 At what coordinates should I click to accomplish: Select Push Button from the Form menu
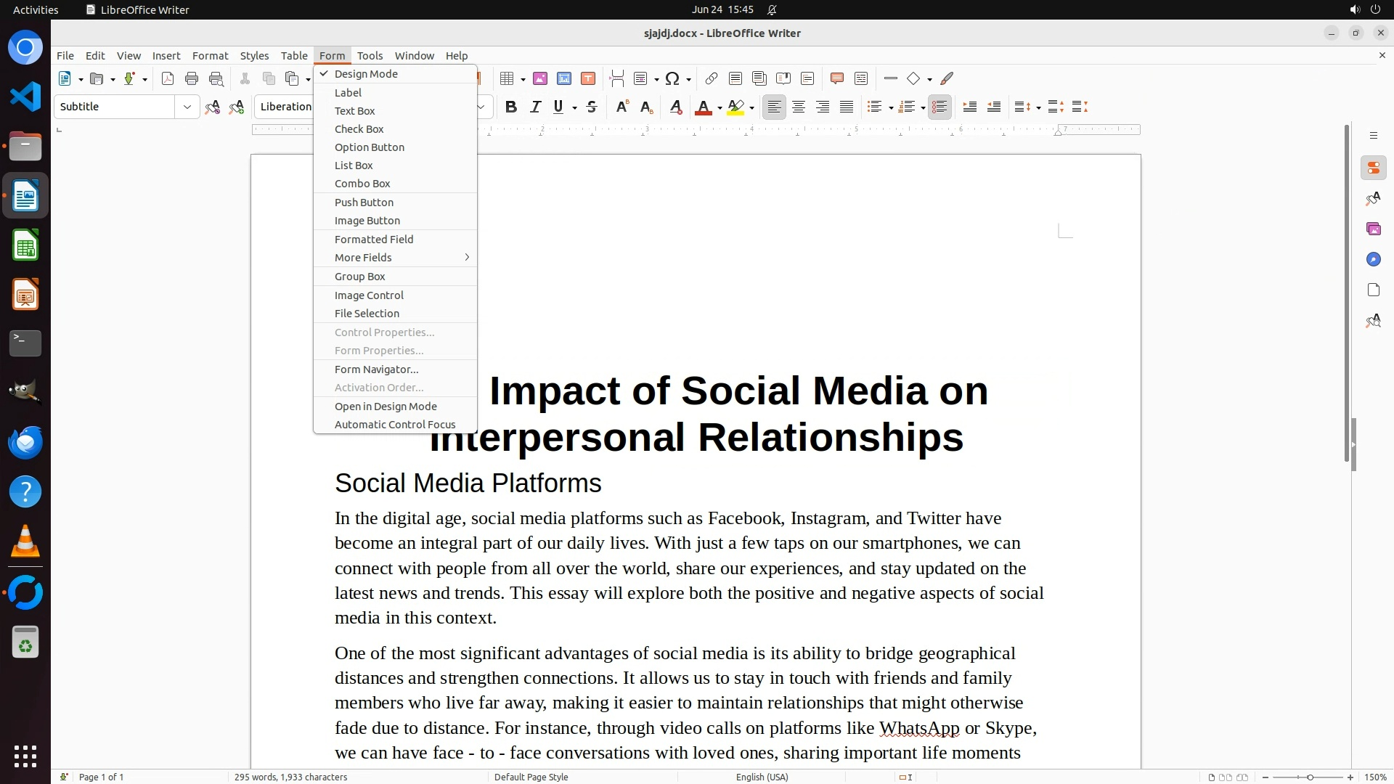click(x=364, y=203)
